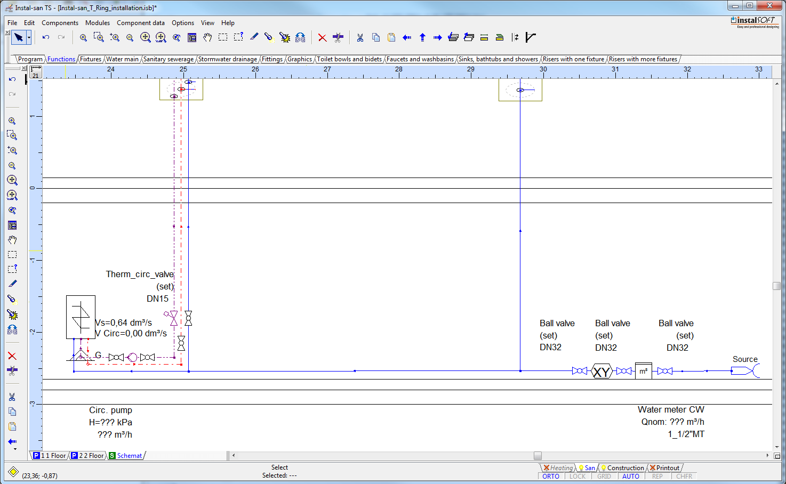Click Zoom in magnifier in top toolbar
This screenshot has width=786, height=484.
point(83,37)
